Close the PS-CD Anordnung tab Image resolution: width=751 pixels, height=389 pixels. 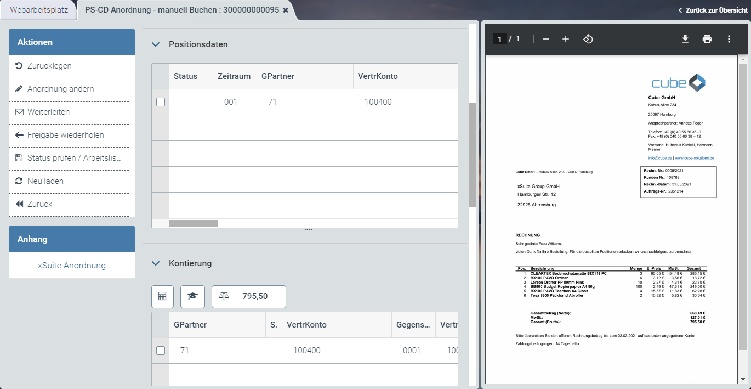tap(286, 10)
